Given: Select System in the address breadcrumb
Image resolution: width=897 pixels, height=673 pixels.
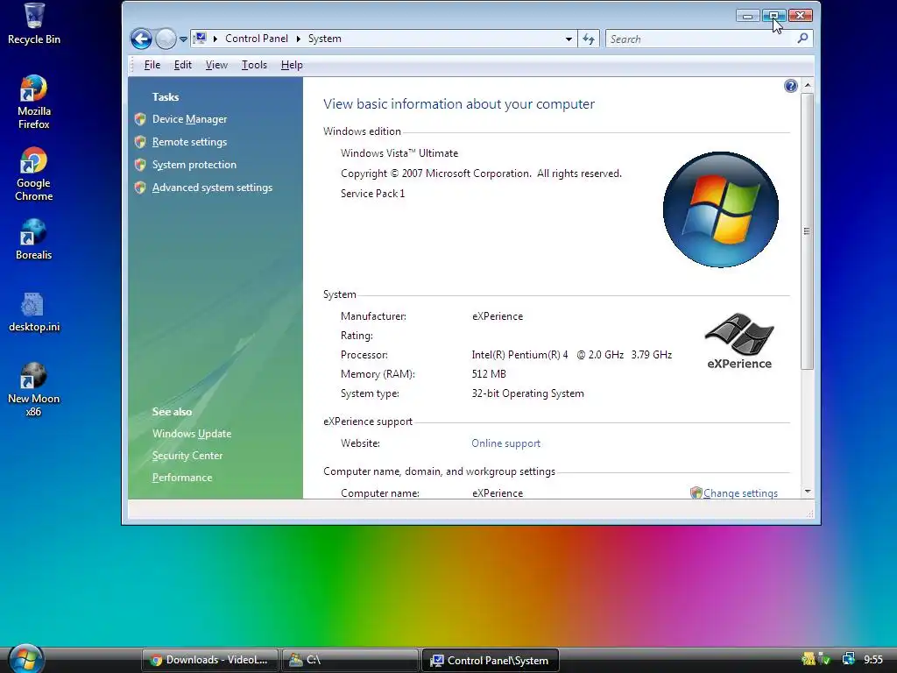Looking at the screenshot, I should [324, 39].
